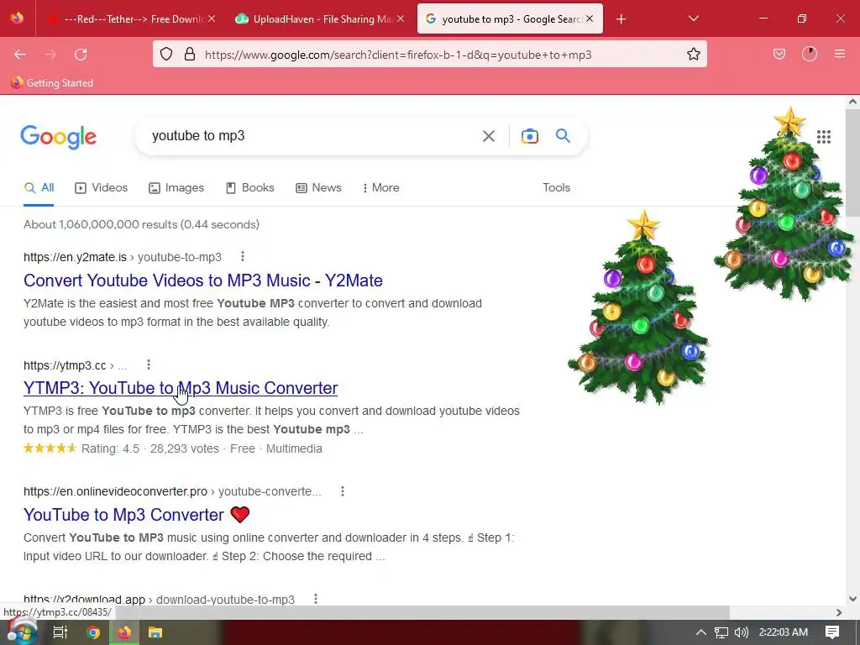860x645 pixels.
Task: Open options for the ytmp3.cc result
Action: coord(149,364)
